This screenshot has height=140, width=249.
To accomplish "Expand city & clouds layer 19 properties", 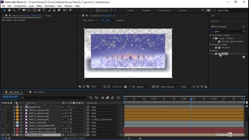I will click(x=14, y=135).
